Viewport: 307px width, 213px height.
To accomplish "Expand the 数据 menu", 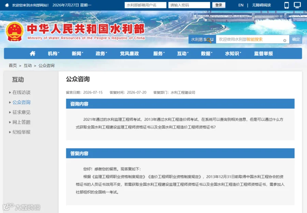I will pyautogui.click(x=207, y=53).
